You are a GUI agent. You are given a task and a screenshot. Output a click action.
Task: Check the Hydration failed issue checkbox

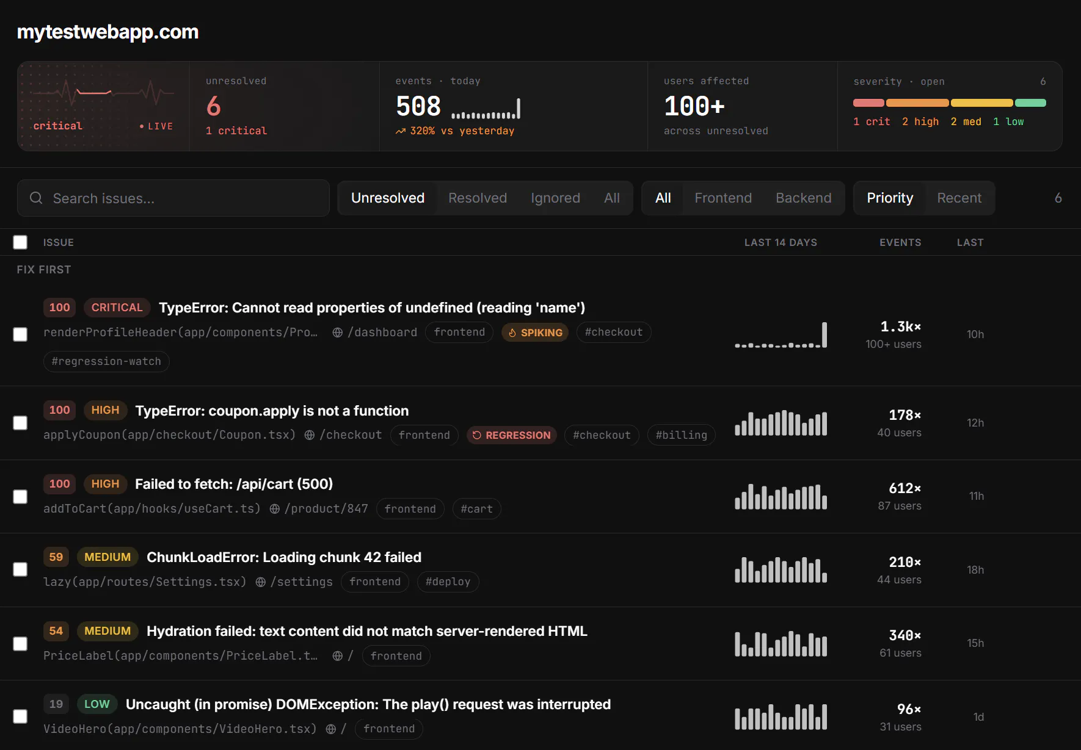[x=20, y=644]
